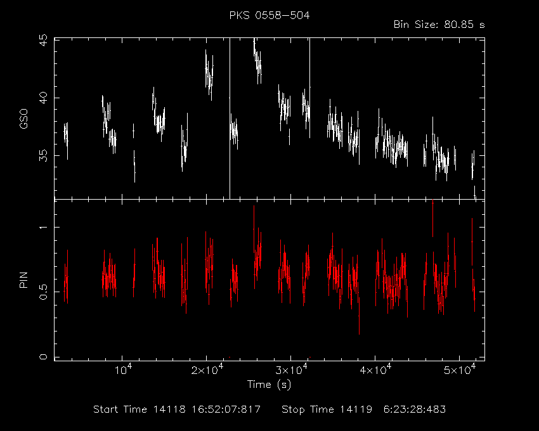Image resolution: width=539 pixels, height=431 pixels.
Task: Click the 35 tick label on GSO axis
Action: (43, 155)
